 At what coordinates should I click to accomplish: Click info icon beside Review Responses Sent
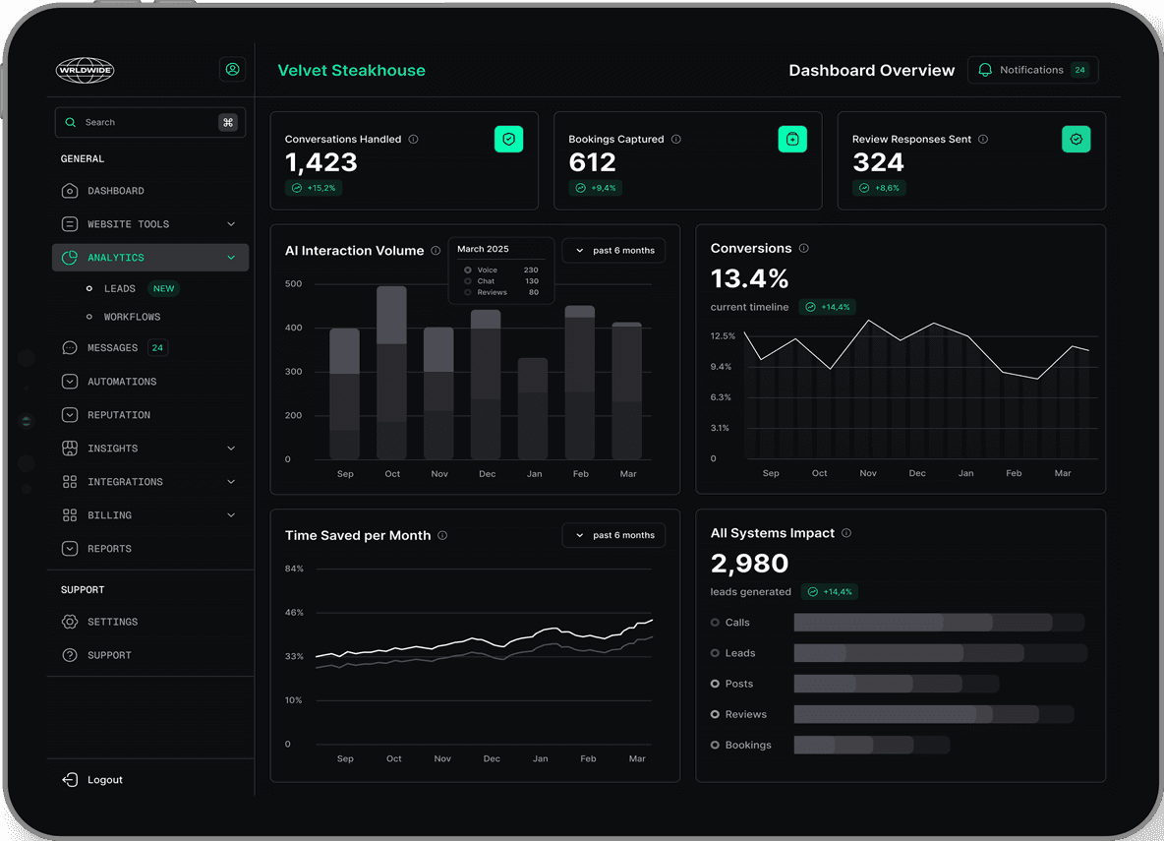point(983,139)
